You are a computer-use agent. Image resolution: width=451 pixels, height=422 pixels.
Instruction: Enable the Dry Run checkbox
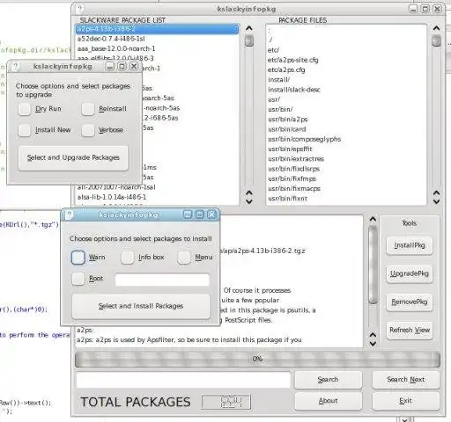click(x=25, y=109)
